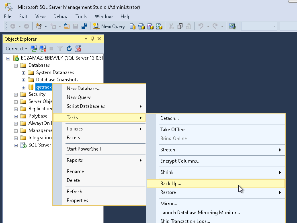Expand the System Databases folder
This screenshot has height=223, width=297.
pyautogui.click(x=23, y=73)
